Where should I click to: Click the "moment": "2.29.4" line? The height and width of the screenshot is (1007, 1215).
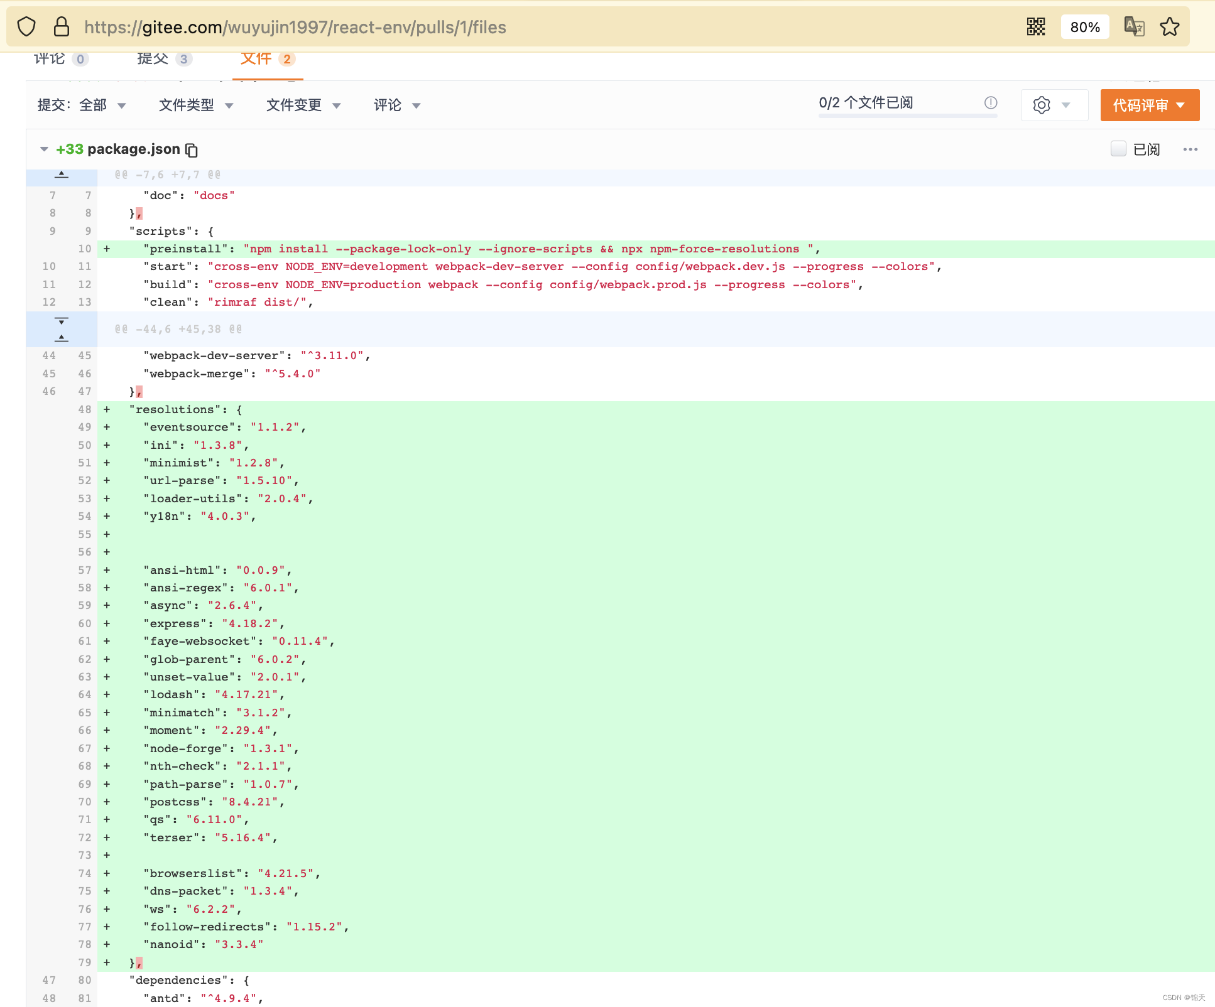210,731
